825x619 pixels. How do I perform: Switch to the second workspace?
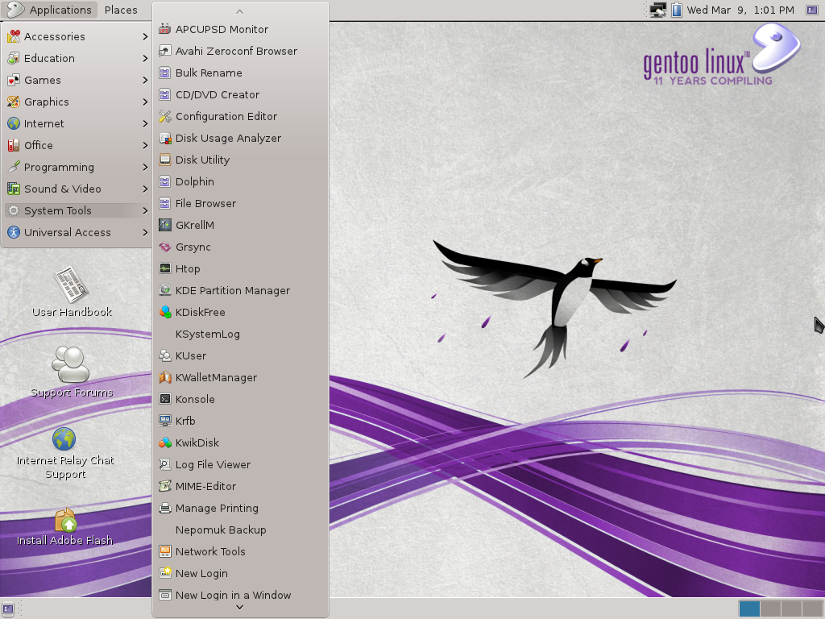pyautogui.click(x=772, y=609)
